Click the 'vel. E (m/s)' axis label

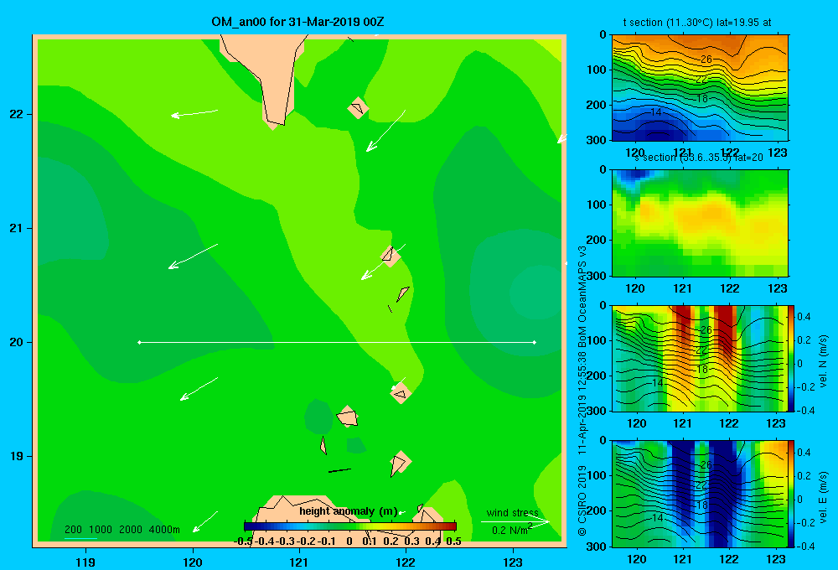point(823,497)
